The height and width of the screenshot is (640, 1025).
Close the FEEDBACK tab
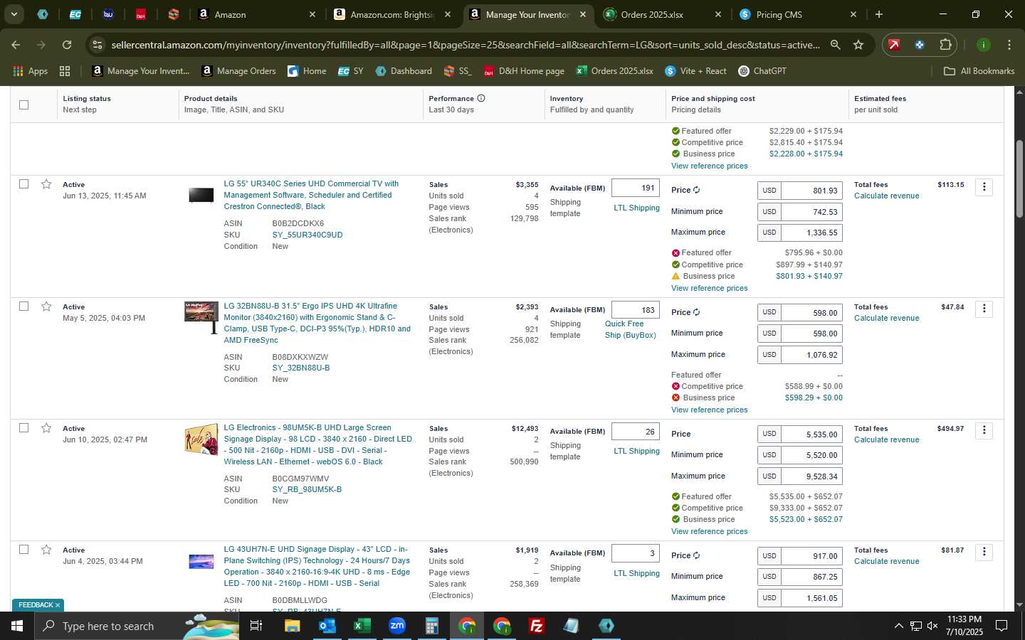pyautogui.click(x=58, y=605)
